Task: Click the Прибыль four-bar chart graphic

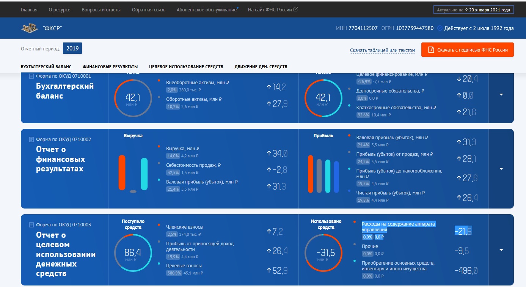Action: tap(323, 174)
